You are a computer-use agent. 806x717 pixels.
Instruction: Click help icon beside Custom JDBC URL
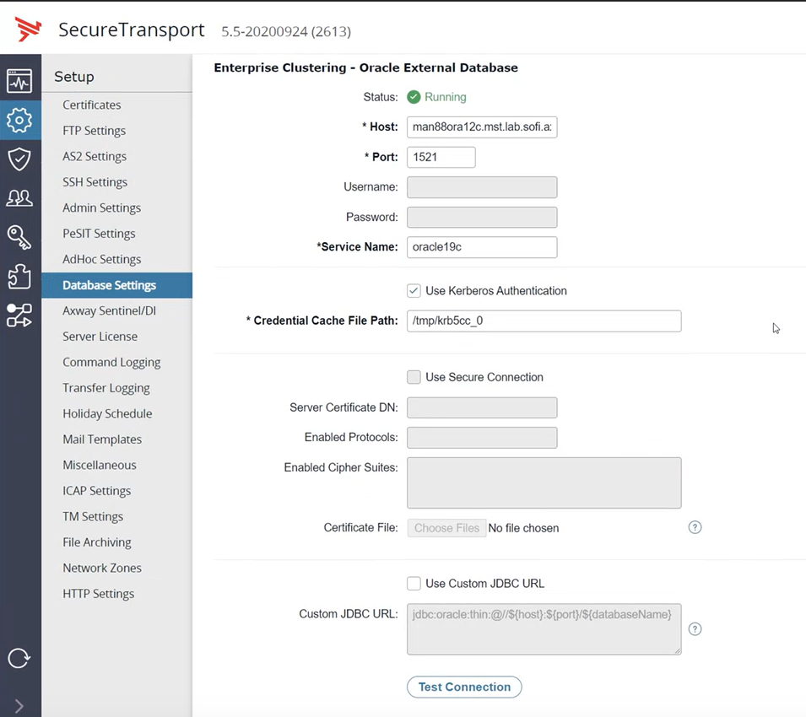point(695,628)
